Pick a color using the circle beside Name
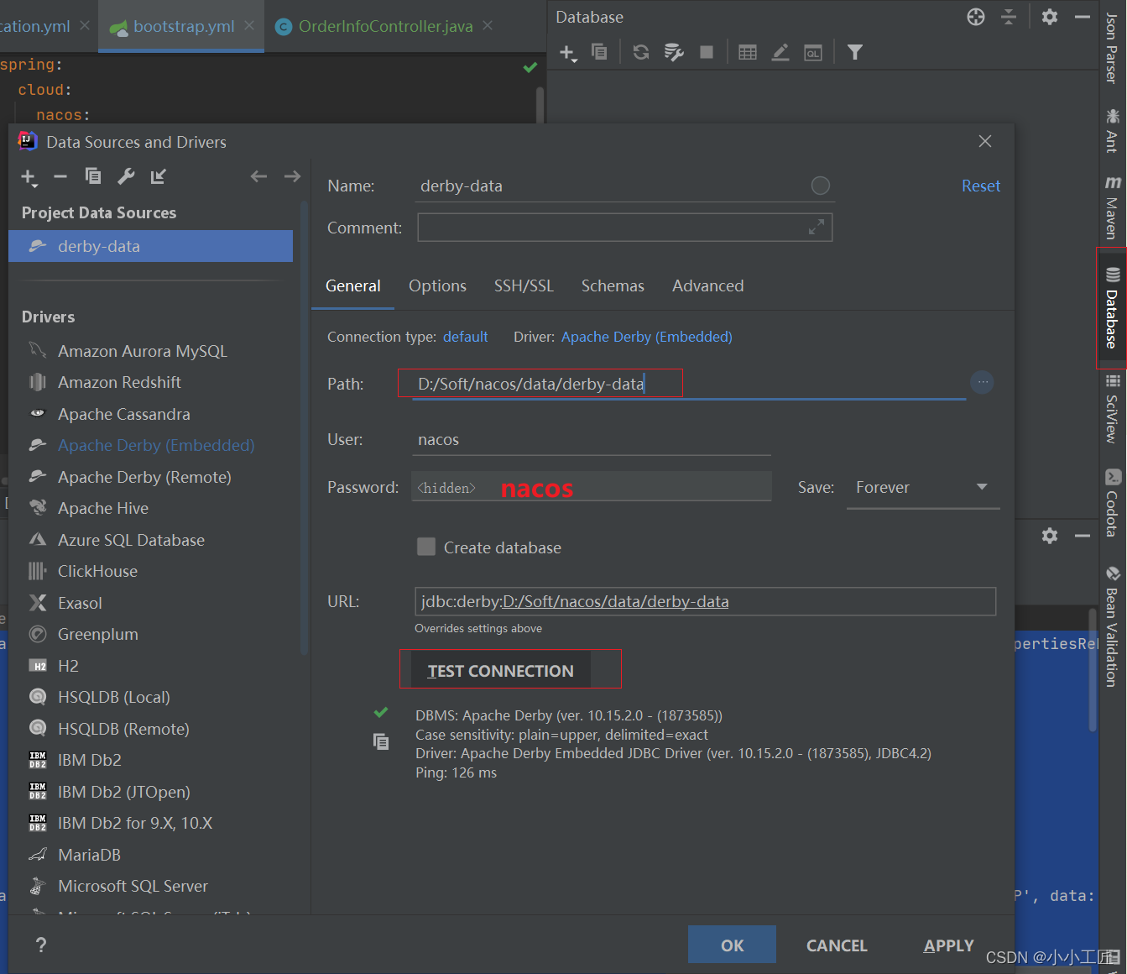Image resolution: width=1127 pixels, height=974 pixels. pyautogui.click(x=820, y=186)
